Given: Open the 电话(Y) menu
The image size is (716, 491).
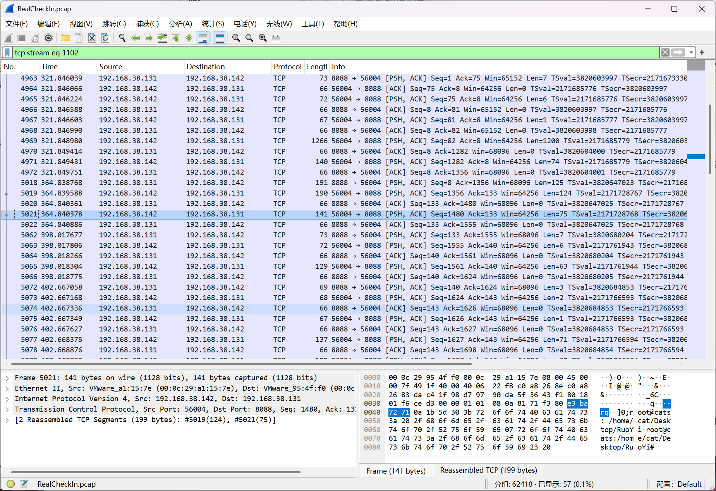Looking at the screenshot, I should click(x=245, y=24).
